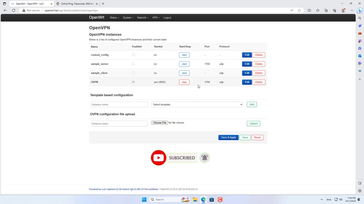Open Favorites list icon
Screen dimensions: 364x204
(318, 10)
